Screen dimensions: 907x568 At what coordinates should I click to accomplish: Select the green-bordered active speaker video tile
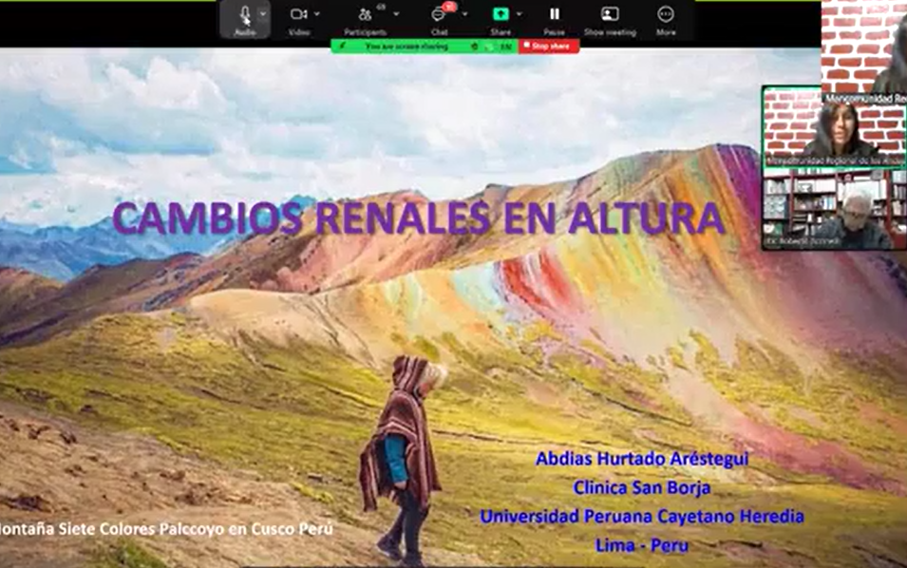[834, 126]
